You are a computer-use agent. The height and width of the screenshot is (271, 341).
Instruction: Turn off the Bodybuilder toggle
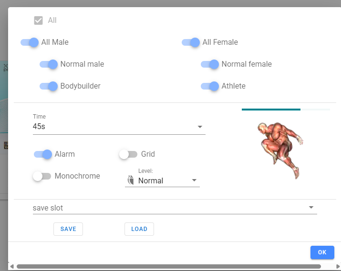(x=49, y=86)
